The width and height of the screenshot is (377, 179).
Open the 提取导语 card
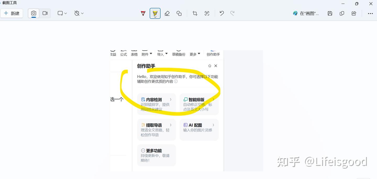click(157, 130)
